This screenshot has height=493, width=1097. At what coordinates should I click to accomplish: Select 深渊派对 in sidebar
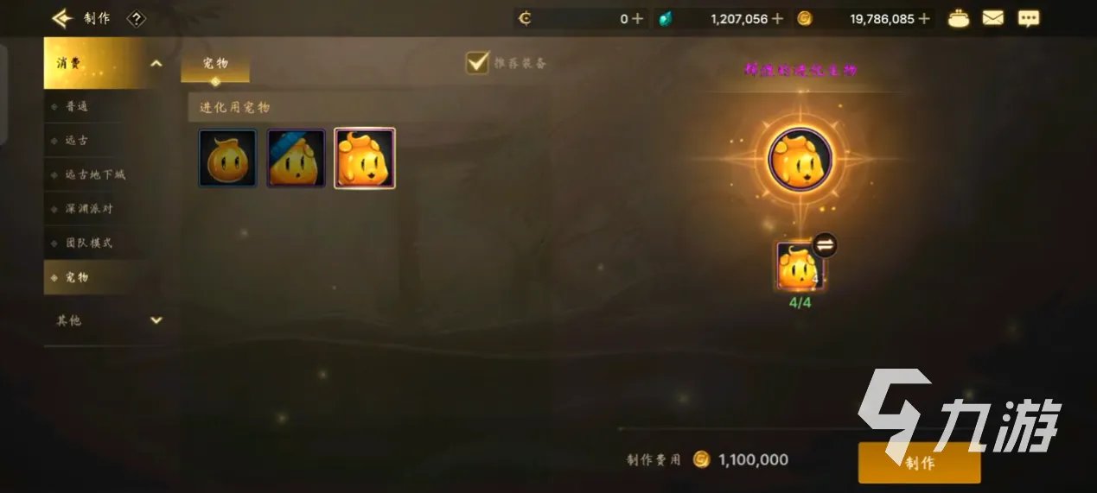coord(89,208)
